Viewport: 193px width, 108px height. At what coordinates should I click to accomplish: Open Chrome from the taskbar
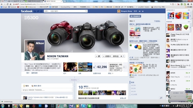15,106
